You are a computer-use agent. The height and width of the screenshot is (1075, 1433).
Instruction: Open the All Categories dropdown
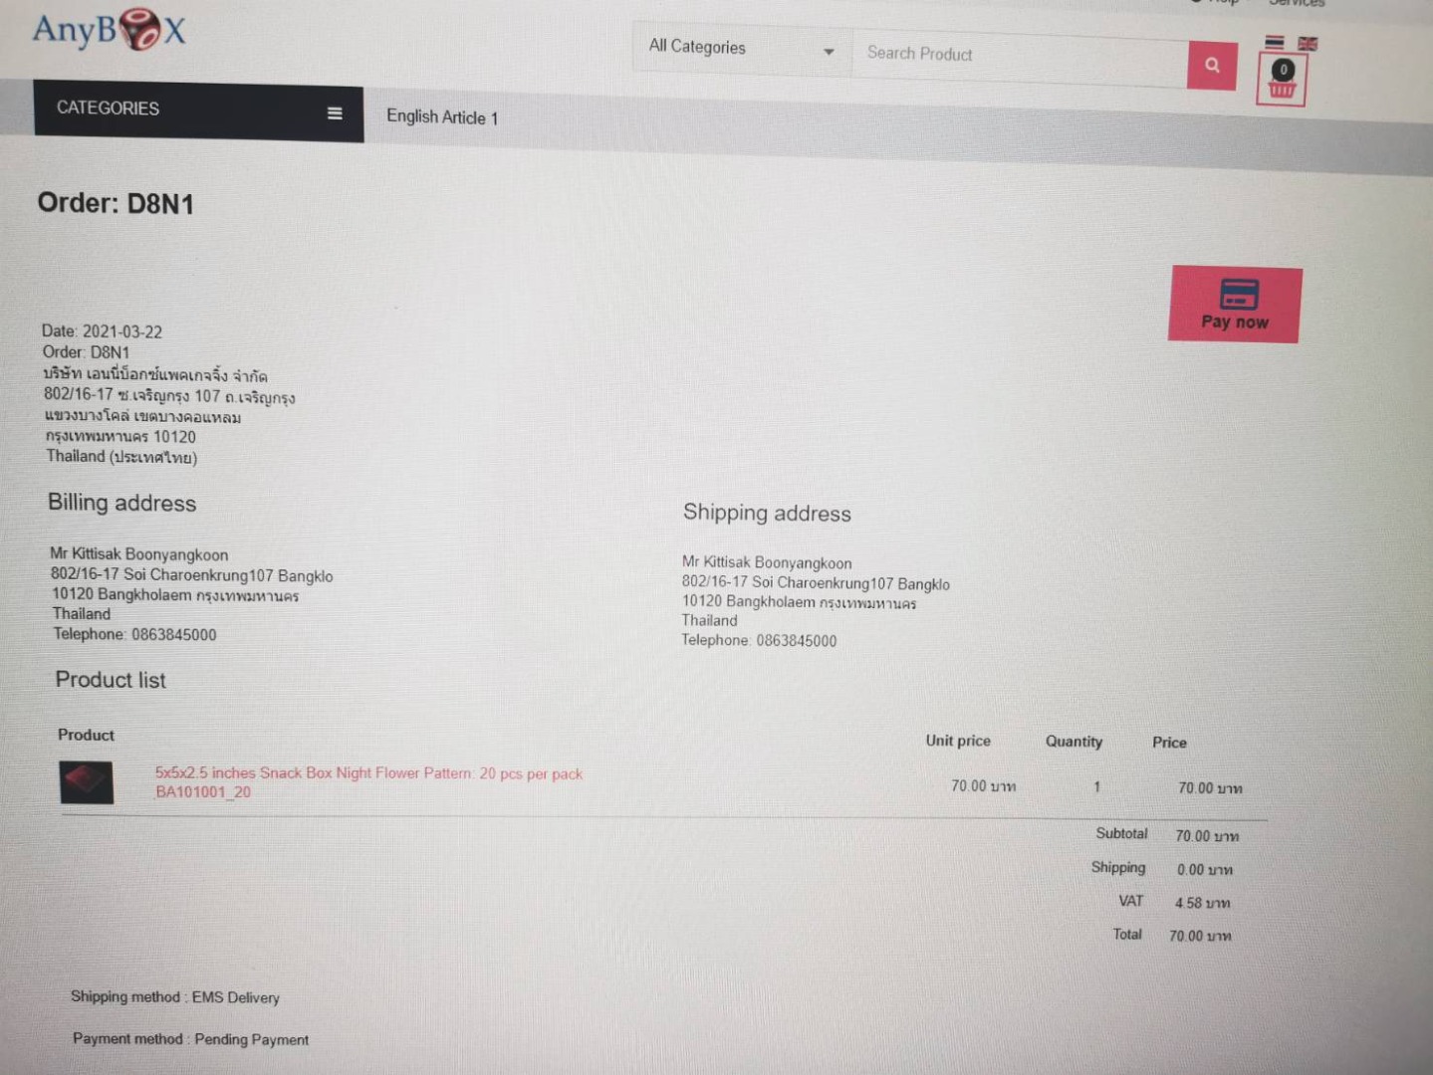tap(742, 48)
